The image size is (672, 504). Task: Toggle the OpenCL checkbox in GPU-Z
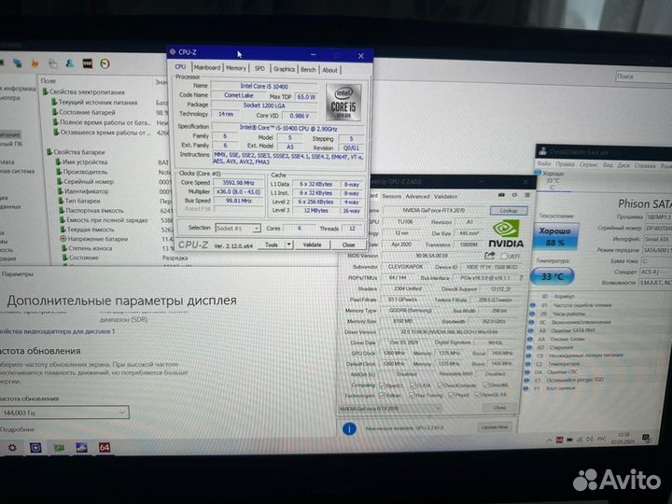(x=382, y=385)
